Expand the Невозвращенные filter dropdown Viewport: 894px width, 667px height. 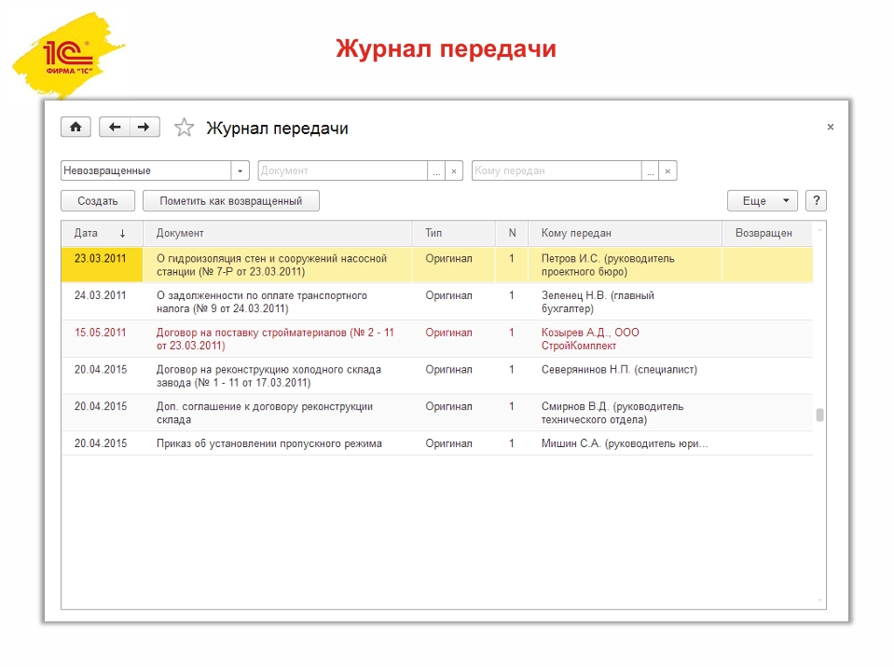[x=240, y=171]
